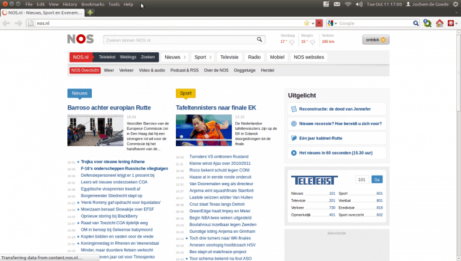This screenshot has height=261, width=461.
Task: Open Podcast & RSS link
Action: (184, 70)
